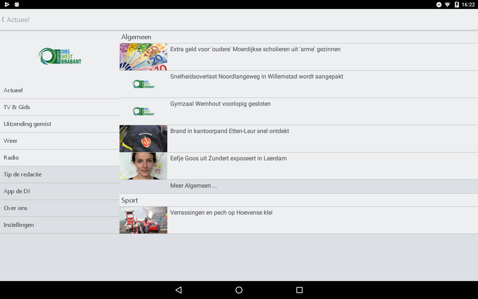Tap the back chevron next to Actueel

[3, 19]
